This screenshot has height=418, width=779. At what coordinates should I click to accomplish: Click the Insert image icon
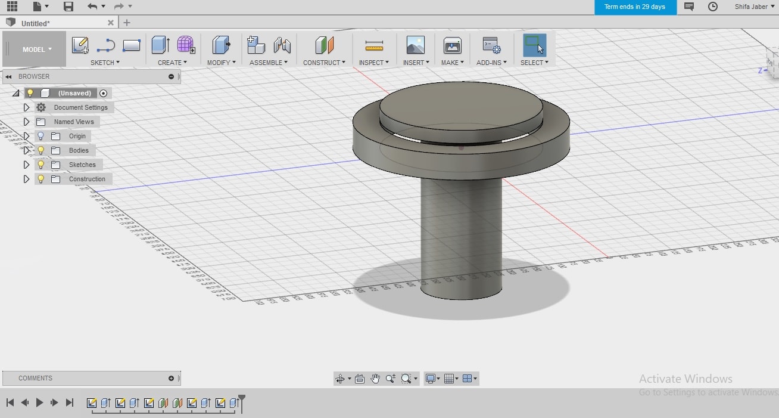coord(416,45)
